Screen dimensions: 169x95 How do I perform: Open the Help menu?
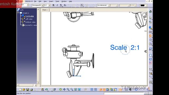(x=71, y=1)
